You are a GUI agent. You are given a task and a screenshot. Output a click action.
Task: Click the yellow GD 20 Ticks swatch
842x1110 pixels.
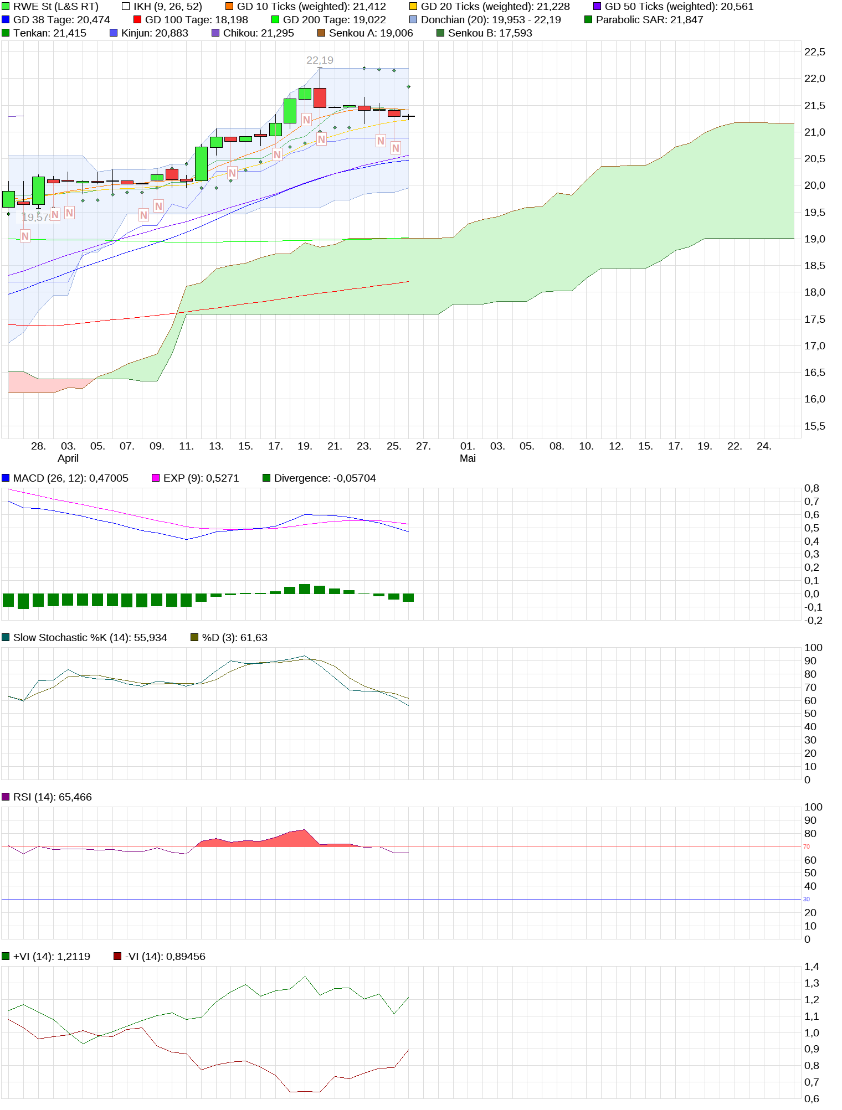click(x=413, y=7)
